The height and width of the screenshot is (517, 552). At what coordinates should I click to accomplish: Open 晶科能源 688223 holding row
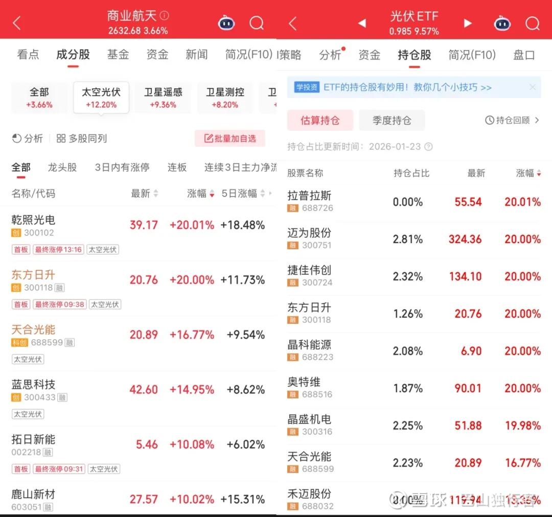(x=414, y=351)
